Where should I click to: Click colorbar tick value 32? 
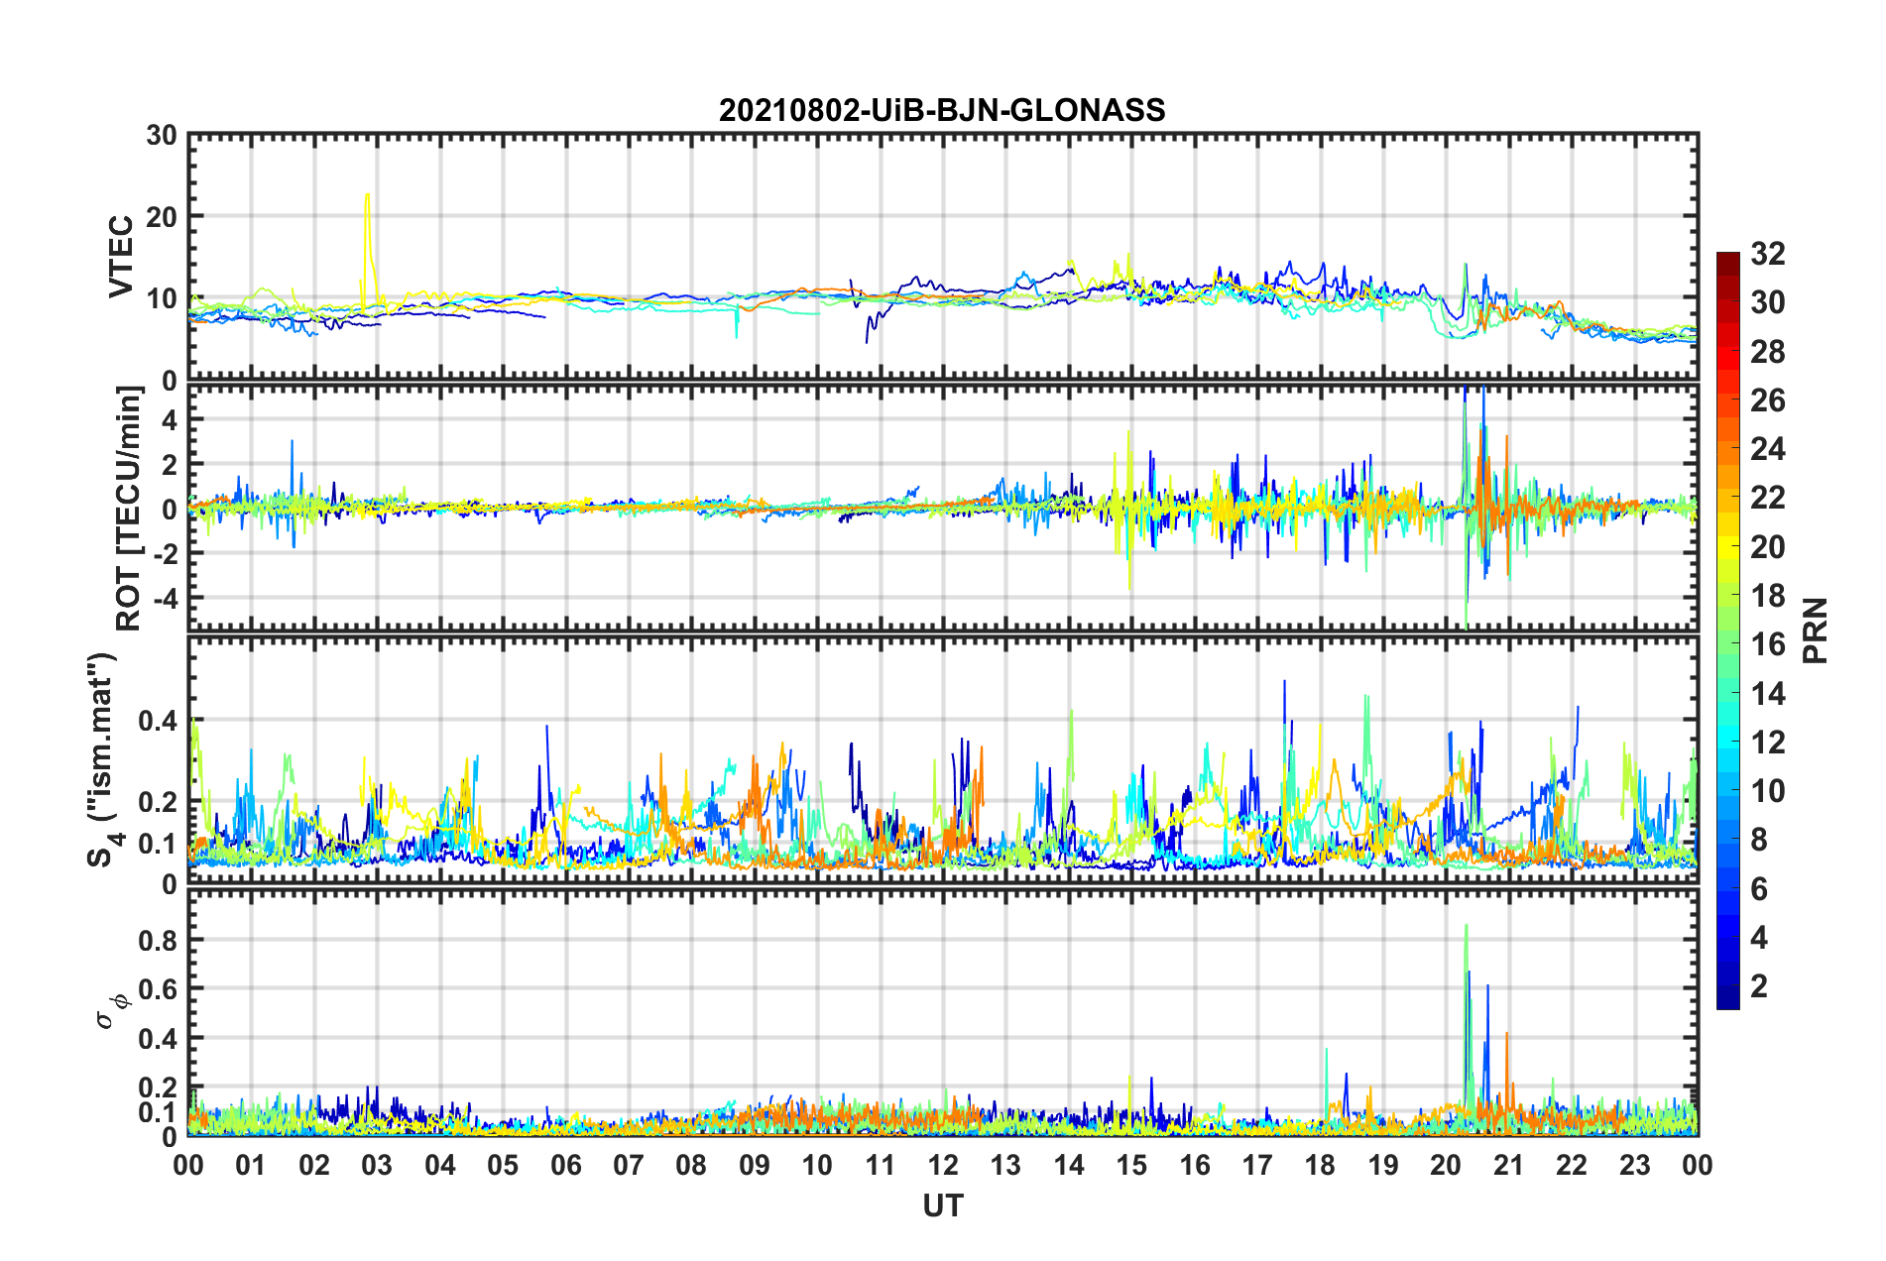click(1767, 254)
